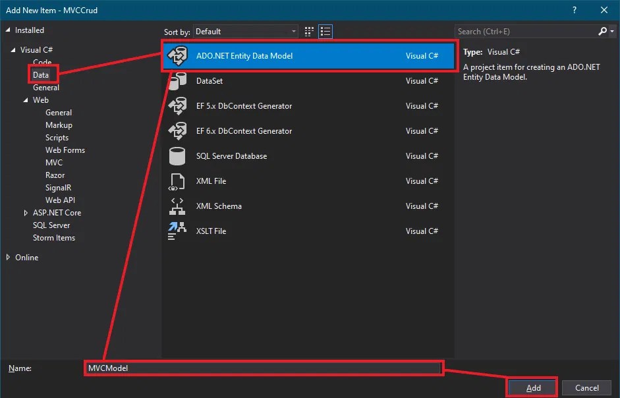Select the Visual C# tree label

[36, 50]
